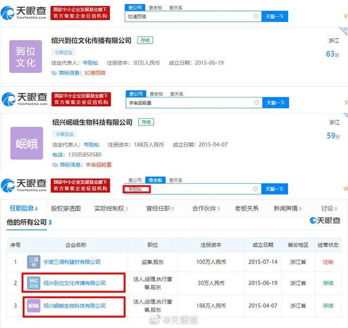Open the 任职信息 8 tab
348x328 pixels.
point(24,208)
